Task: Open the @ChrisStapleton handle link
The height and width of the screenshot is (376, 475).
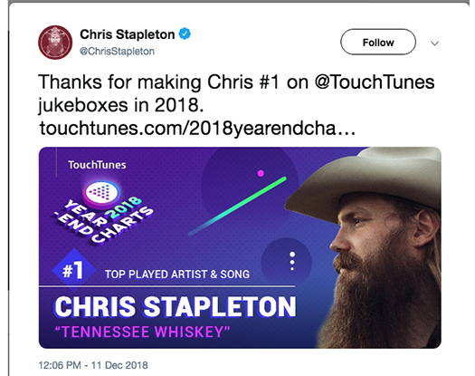Action: (x=117, y=52)
